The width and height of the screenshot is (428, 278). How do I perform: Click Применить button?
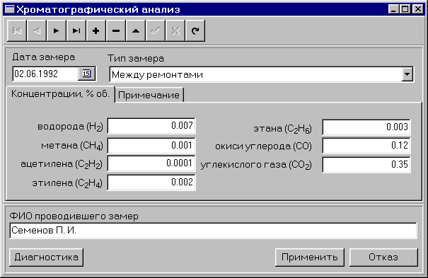[310, 257]
